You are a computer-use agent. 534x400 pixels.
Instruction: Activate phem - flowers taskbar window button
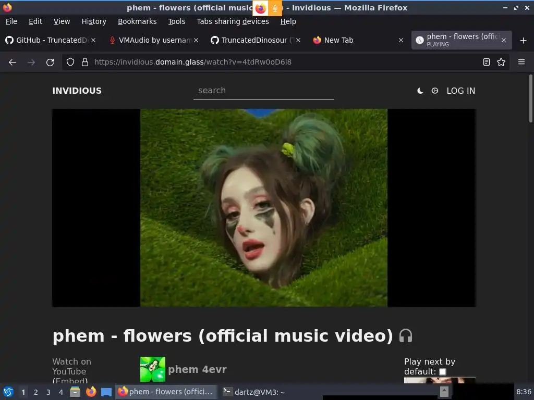tap(166, 392)
